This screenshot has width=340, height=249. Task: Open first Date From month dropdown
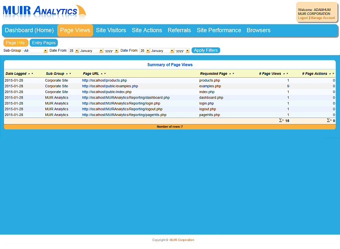[x=91, y=51]
